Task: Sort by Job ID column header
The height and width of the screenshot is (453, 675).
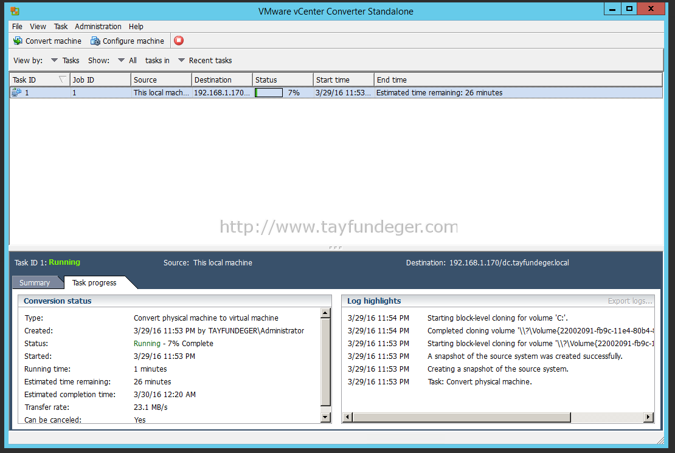Action: 100,80
